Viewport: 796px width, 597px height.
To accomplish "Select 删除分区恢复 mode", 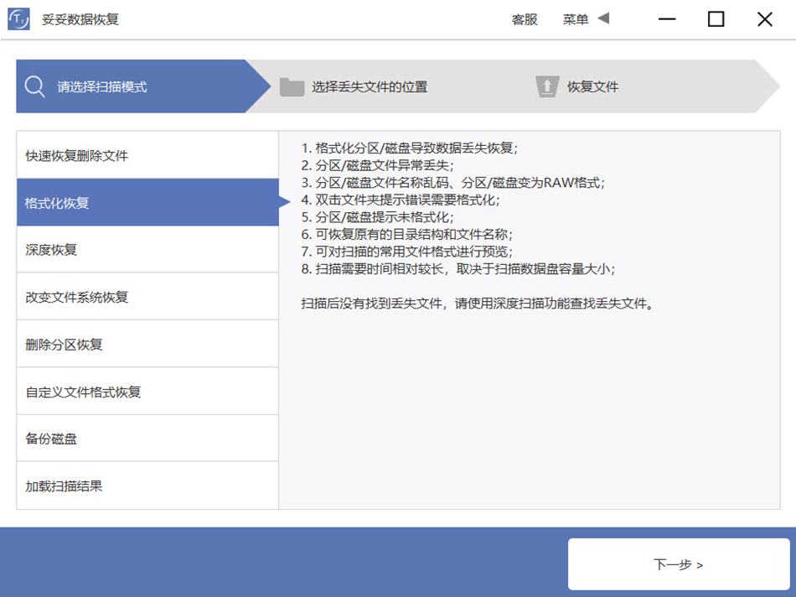I will pyautogui.click(x=147, y=344).
